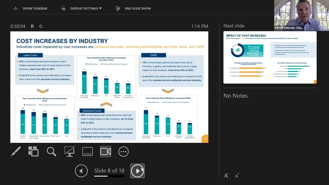The height and width of the screenshot is (185, 329).
Task: Activate the zoom into slide magnifier
Action: coord(51,152)
